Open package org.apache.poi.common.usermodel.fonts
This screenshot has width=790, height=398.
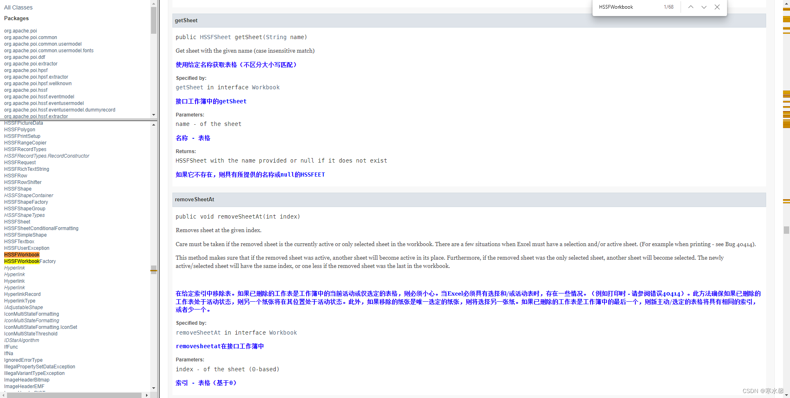click(49, 51)
